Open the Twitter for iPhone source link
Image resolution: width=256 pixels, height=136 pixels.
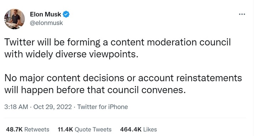point(102,107)
